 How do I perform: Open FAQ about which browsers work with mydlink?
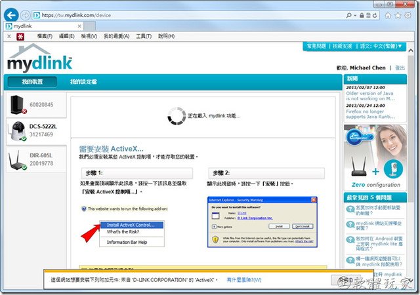379,262
